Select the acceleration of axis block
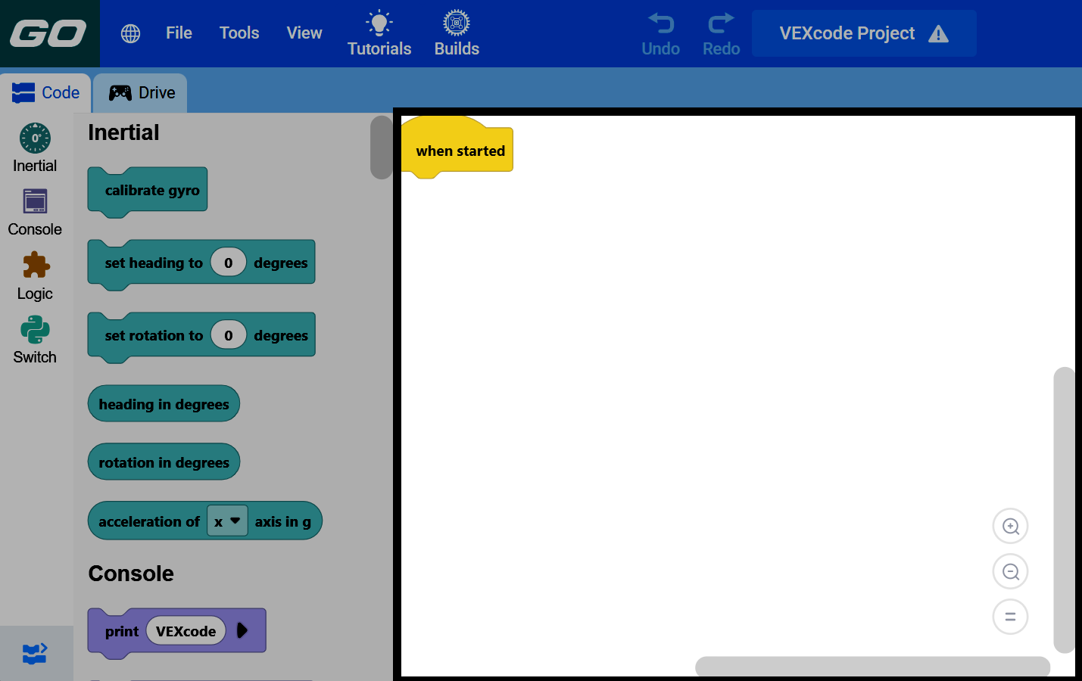Viewport: 1082px width, 681px height. [204, 521]
